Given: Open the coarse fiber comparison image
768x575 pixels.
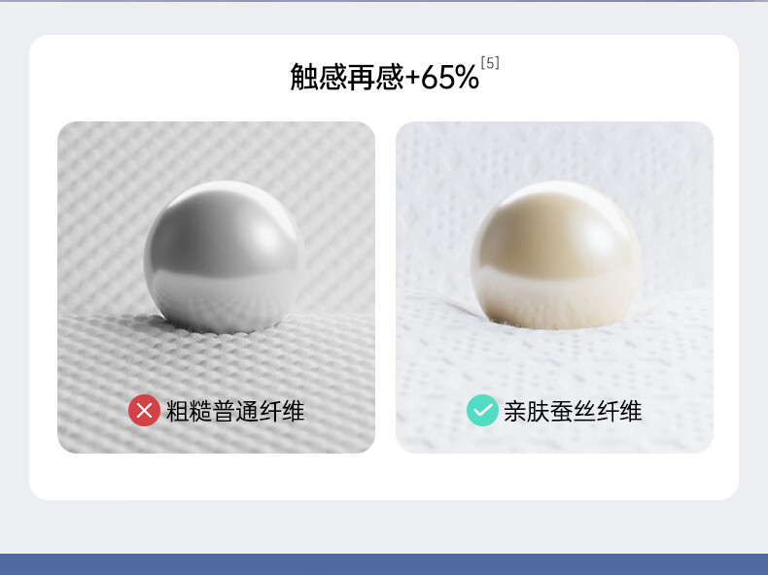Looking at the screenshot, I should click(216, 287).
